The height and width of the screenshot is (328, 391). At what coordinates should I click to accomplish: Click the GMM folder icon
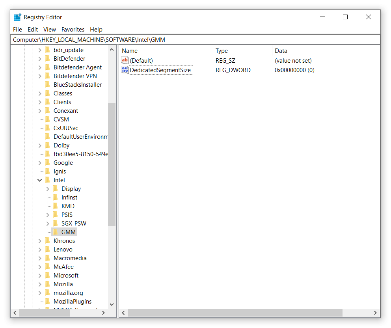[55, 232]
